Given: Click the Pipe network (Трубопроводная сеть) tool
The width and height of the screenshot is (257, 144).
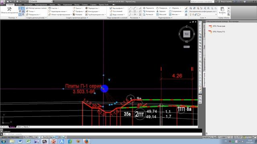Looking at the screenshot, I should tap(95, 14).
